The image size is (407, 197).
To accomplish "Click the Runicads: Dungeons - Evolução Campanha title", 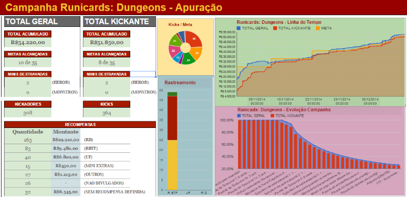I will (x=284, y=110).
